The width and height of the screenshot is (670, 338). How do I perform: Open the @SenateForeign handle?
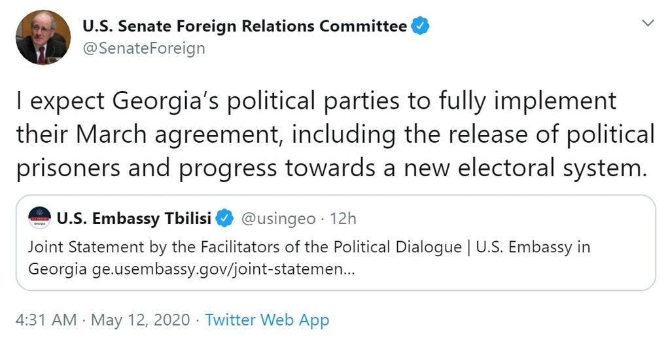tap(144, 48)
